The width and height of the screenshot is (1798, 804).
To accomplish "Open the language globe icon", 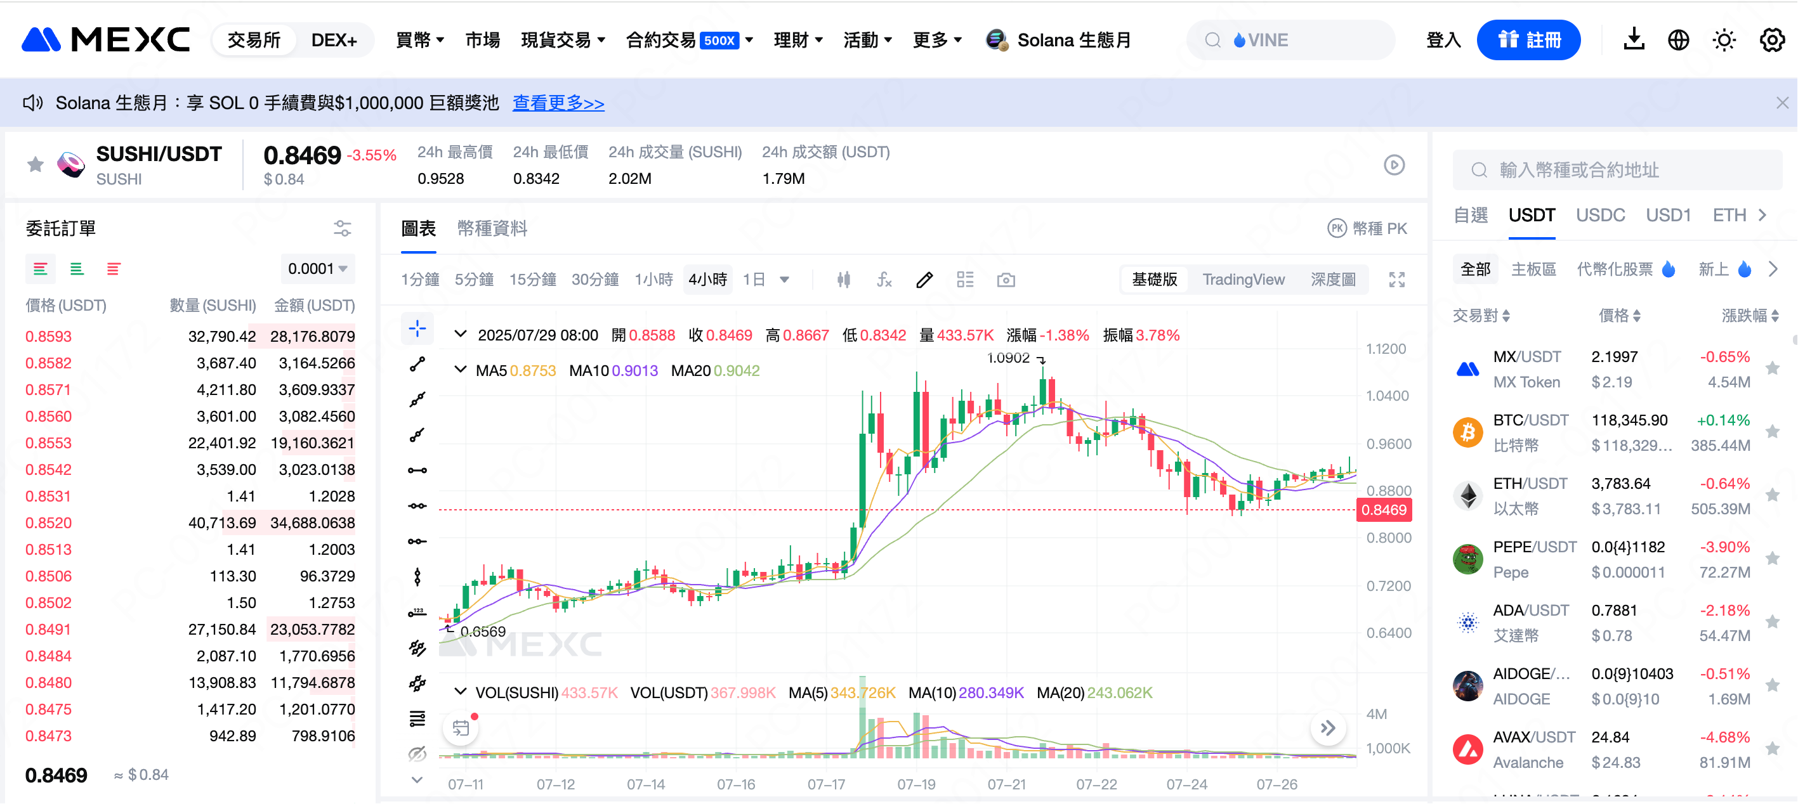I will (x=1679, y=40).
